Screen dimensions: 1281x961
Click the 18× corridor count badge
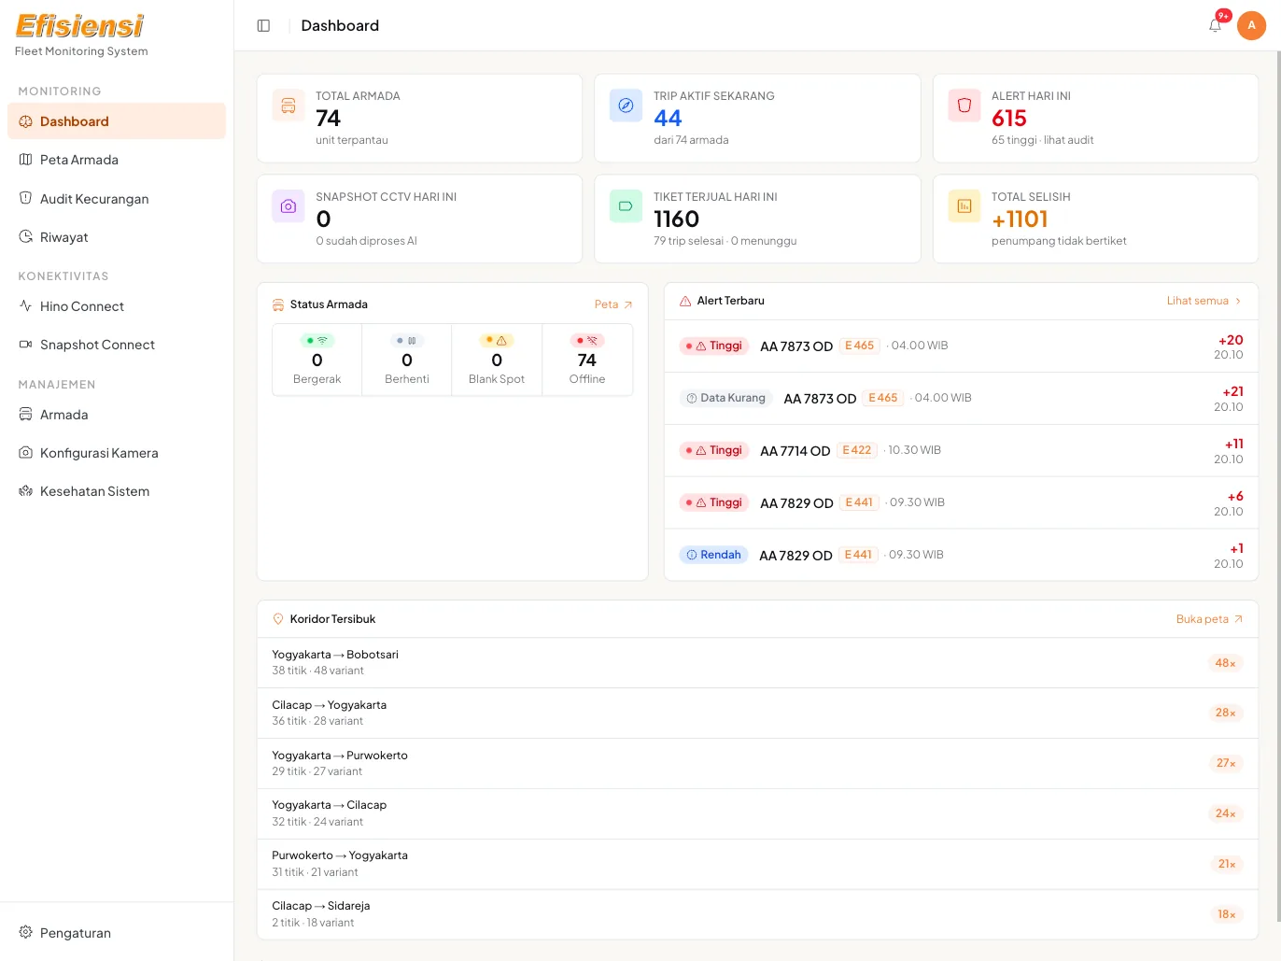[1226, 914]
